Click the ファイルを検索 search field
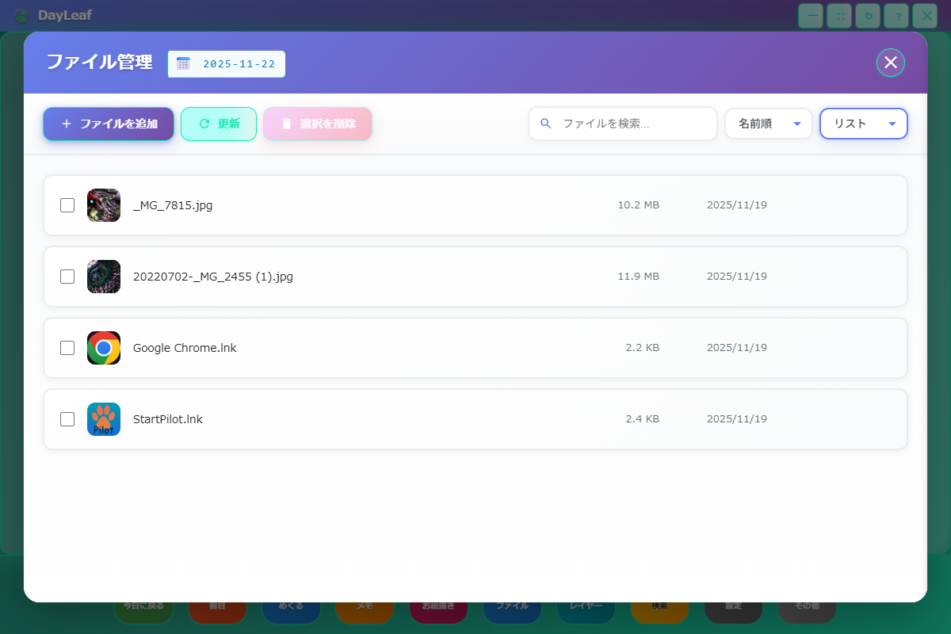 click(x=630, y=124)
